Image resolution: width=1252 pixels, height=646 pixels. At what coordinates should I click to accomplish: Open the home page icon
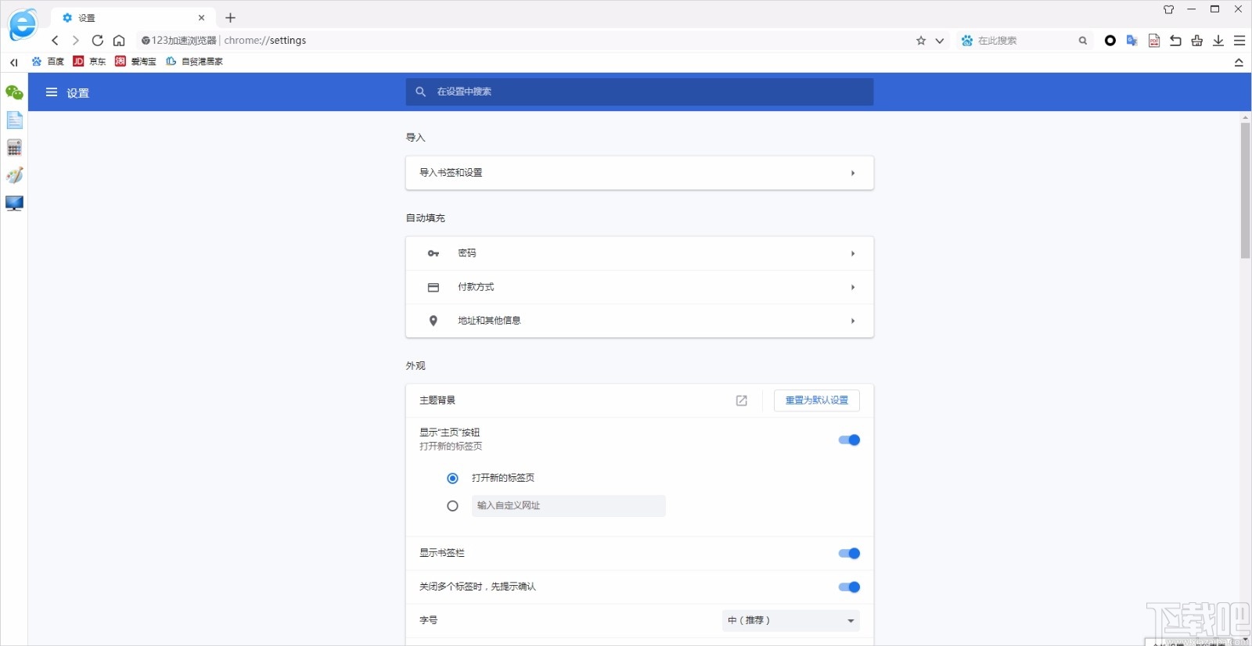[119, 41]
